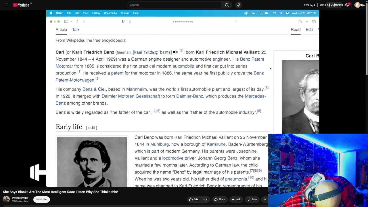Play pronunciation audio speaker icon
The width and height of the screenshot is (368, 207).
point(175,52)
